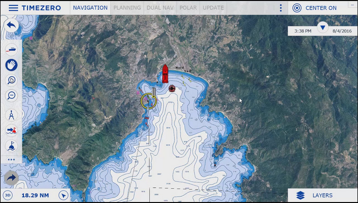The image size is (358, 203).
Task: Expand more tools with three dots
Action: [11, 160]
